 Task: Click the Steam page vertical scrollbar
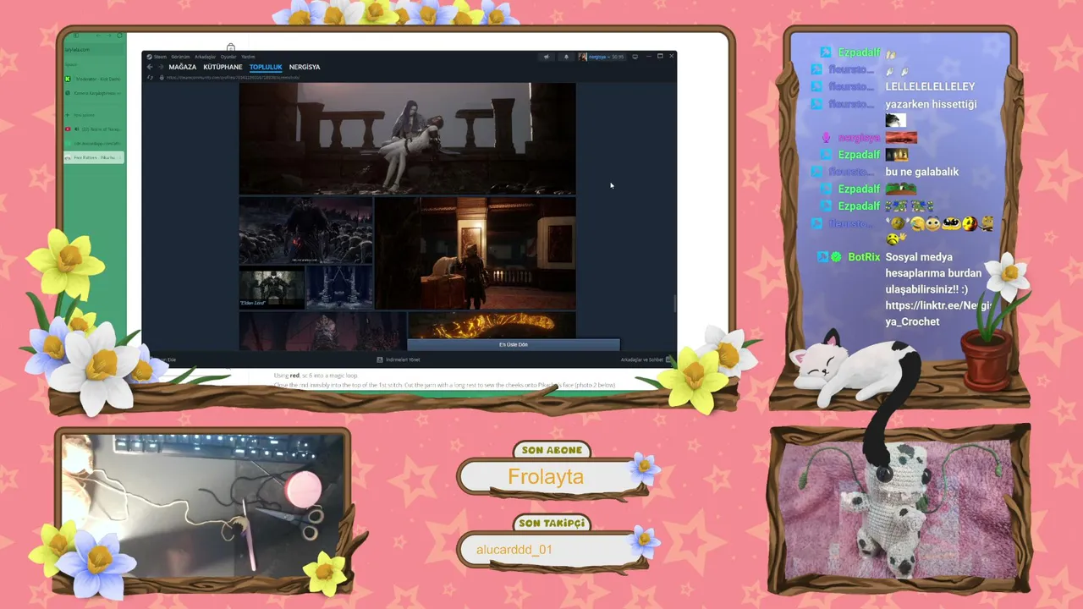pos(674,303)
